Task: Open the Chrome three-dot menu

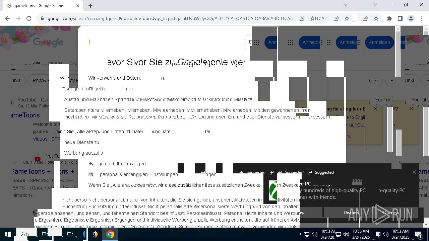Action: click(x=422, y=19)
